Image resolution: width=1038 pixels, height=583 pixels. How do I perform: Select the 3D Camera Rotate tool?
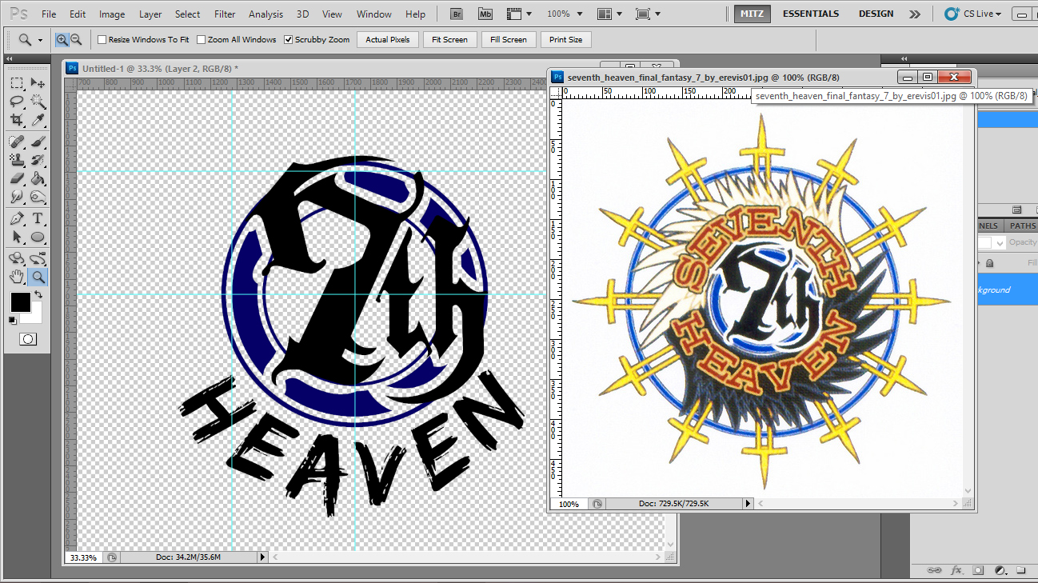click(38, 258)
